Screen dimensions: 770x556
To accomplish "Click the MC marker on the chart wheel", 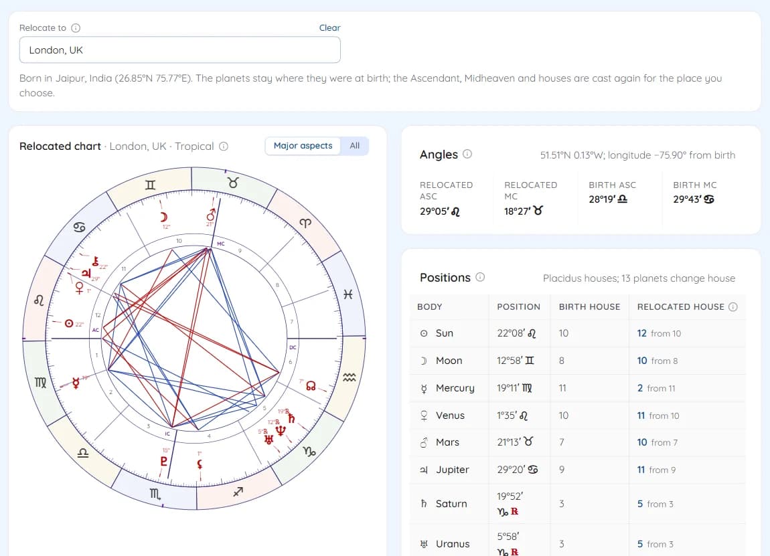I will (221, 244).
